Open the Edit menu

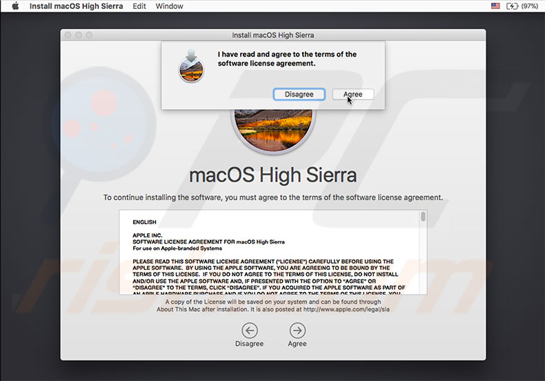pos(139,6)
